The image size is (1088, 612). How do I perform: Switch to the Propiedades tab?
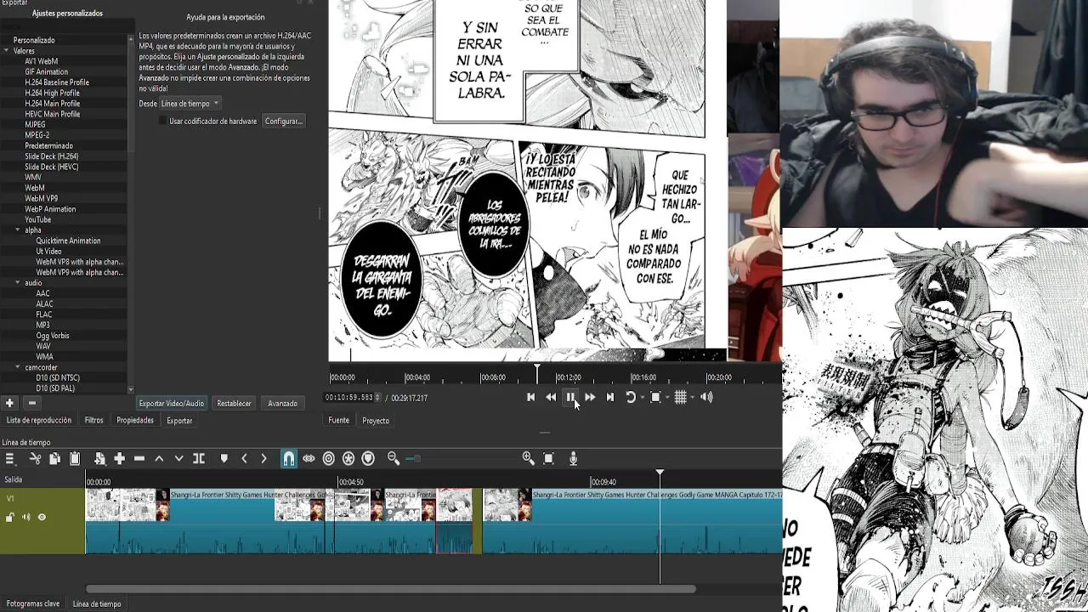(x=135, y=420)
